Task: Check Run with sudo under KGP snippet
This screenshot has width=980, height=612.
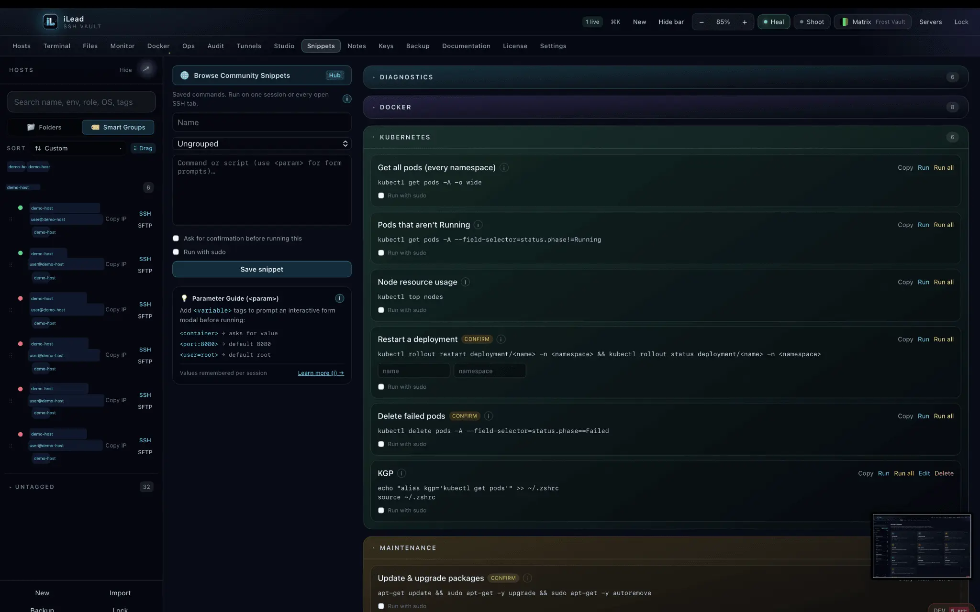Action: coord(381,511)
